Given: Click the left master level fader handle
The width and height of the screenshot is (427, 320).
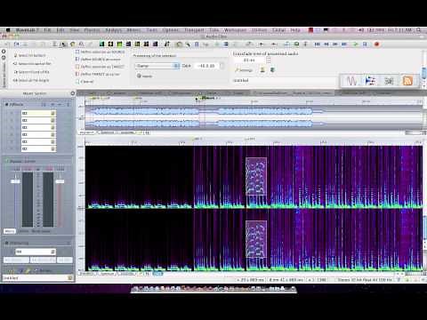Looking at the screenshot, I should pyautogui.click(x=15, y=181).
